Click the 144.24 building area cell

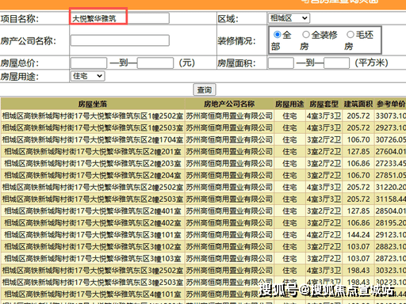358,234
